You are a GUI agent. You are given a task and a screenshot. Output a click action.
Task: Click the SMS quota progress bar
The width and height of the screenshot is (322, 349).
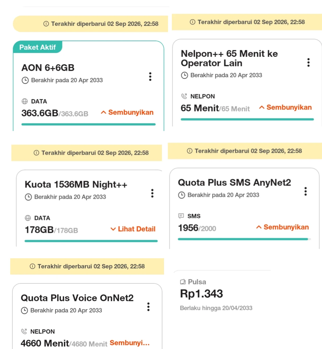244,239
